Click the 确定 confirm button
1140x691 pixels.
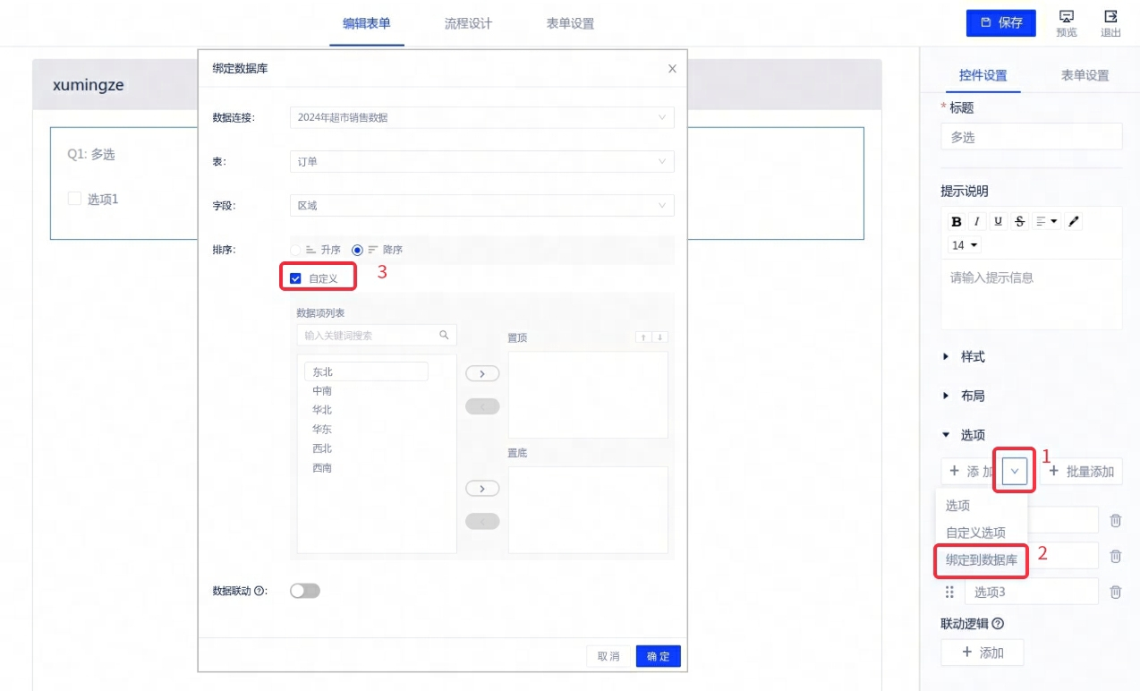tap(658, 656)
